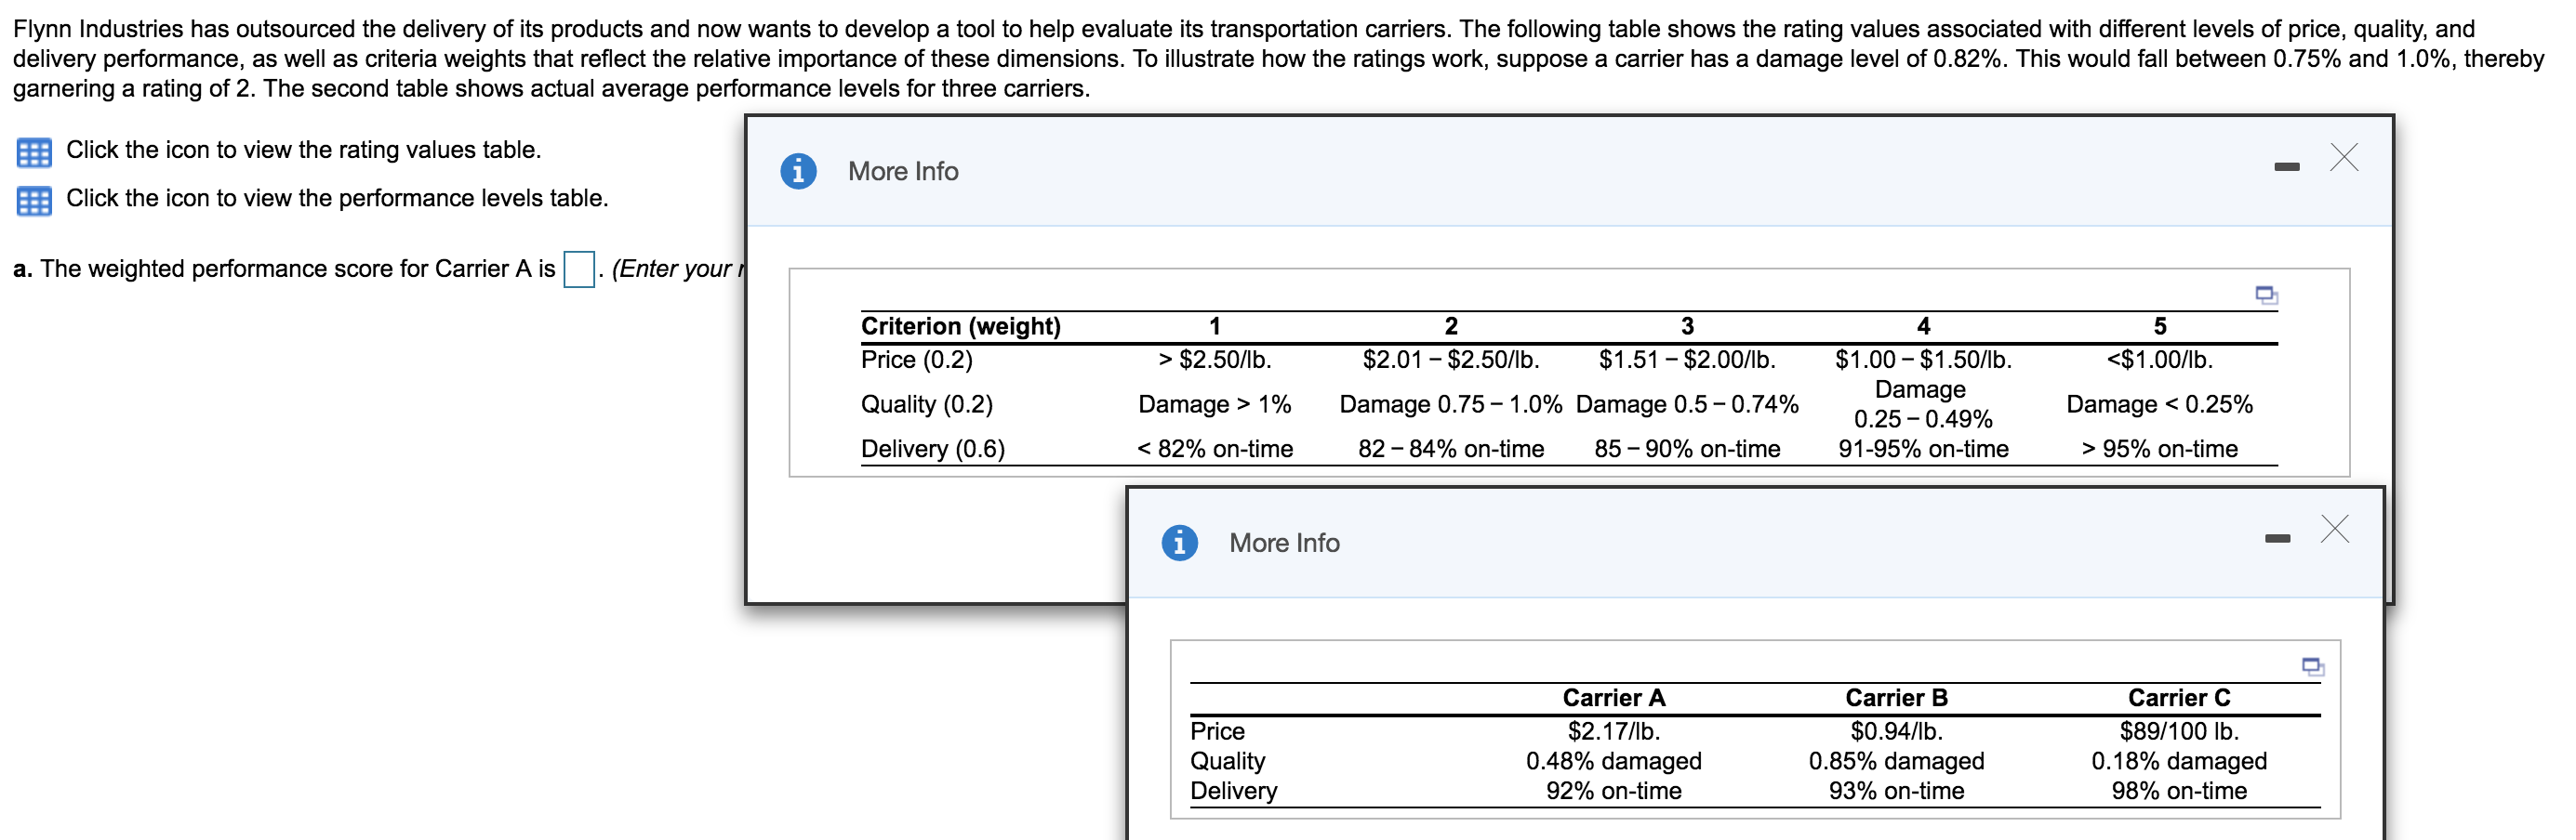Viewport: 2576px width, 840px height.
Task: Select the 'Delivery (0.6)' criterion cell
Action: point(933,450)
